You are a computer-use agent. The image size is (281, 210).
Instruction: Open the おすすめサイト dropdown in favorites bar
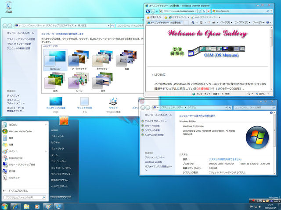tap(189, 17)
